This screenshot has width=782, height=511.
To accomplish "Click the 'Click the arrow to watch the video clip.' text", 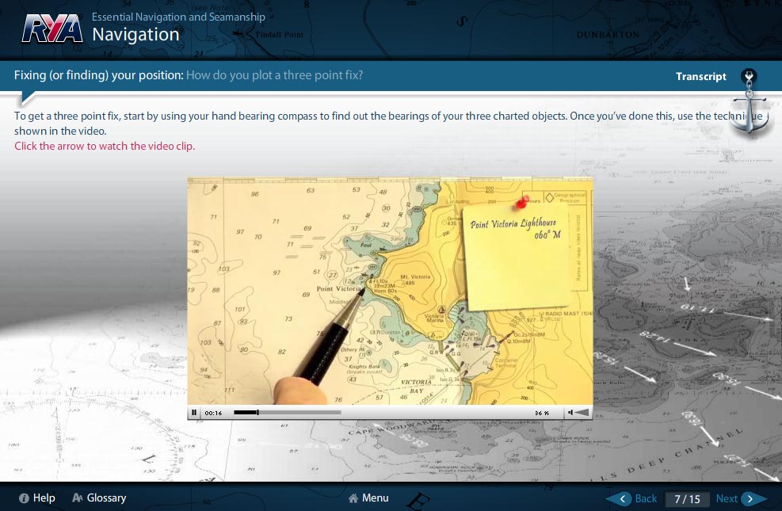I will [105, 146].
